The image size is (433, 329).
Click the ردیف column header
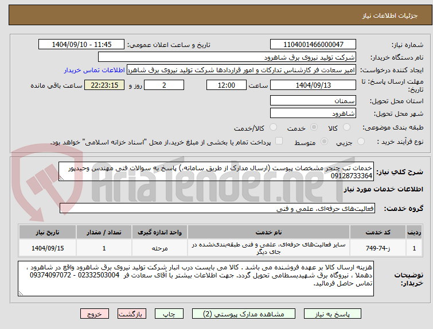click(x=414, y=232)
